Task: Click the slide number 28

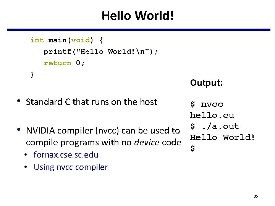Action: point(256,196)
